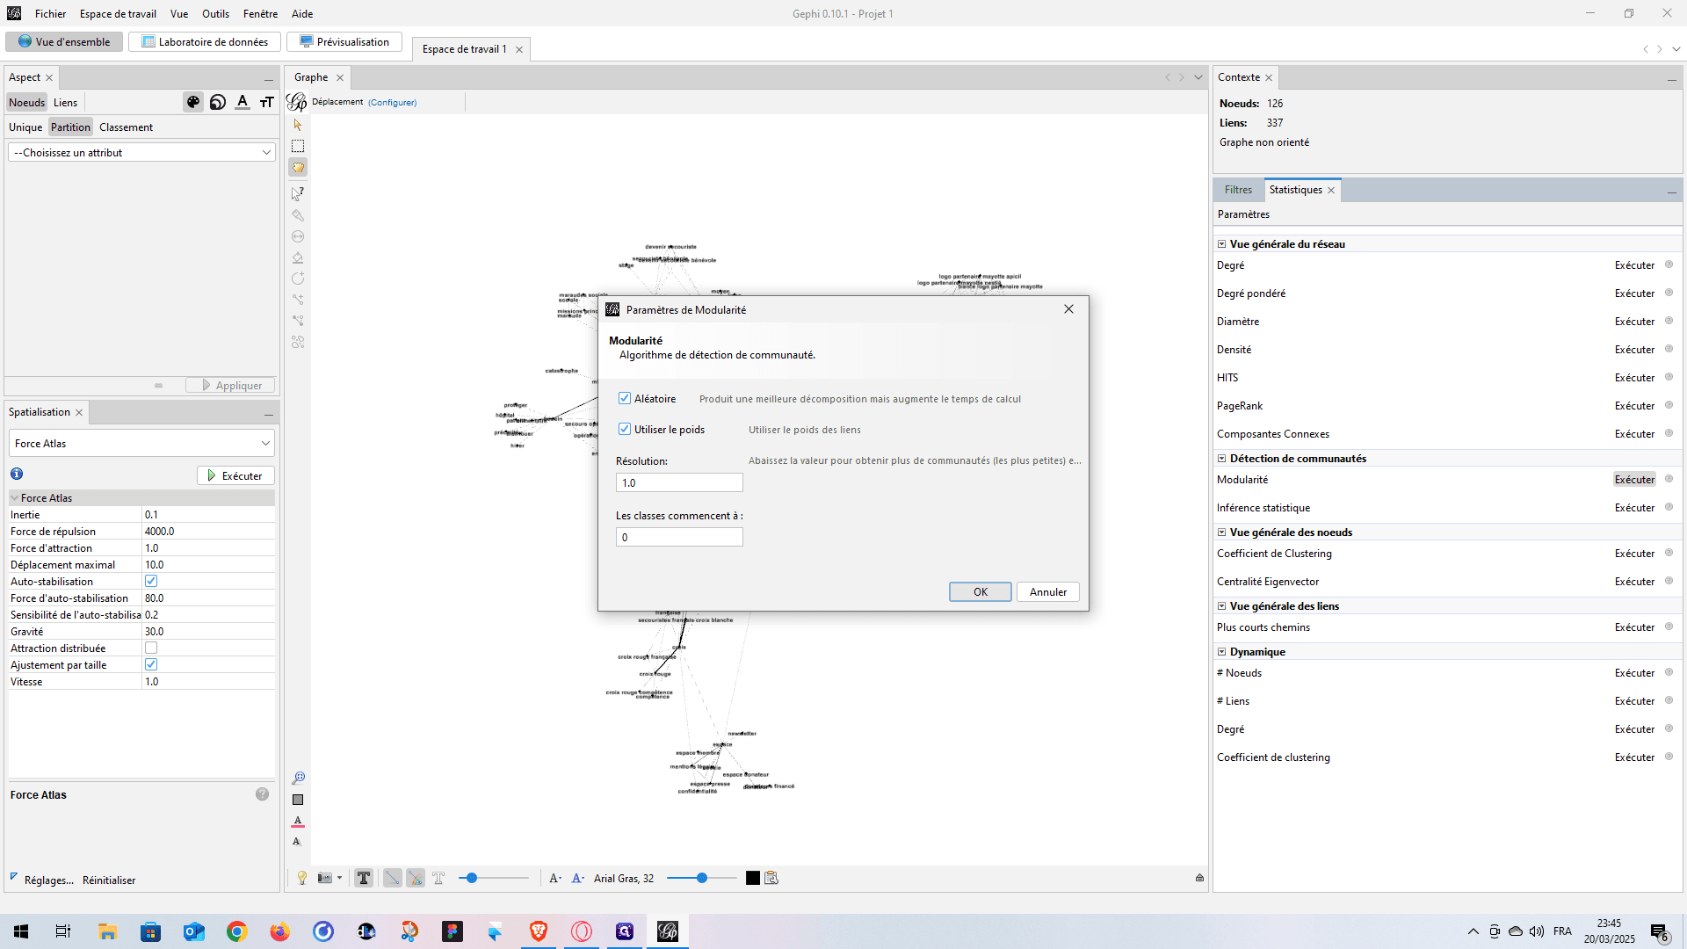Collapse the Dynamique section
1687x949 pixels.
(x=1221, y=652)
